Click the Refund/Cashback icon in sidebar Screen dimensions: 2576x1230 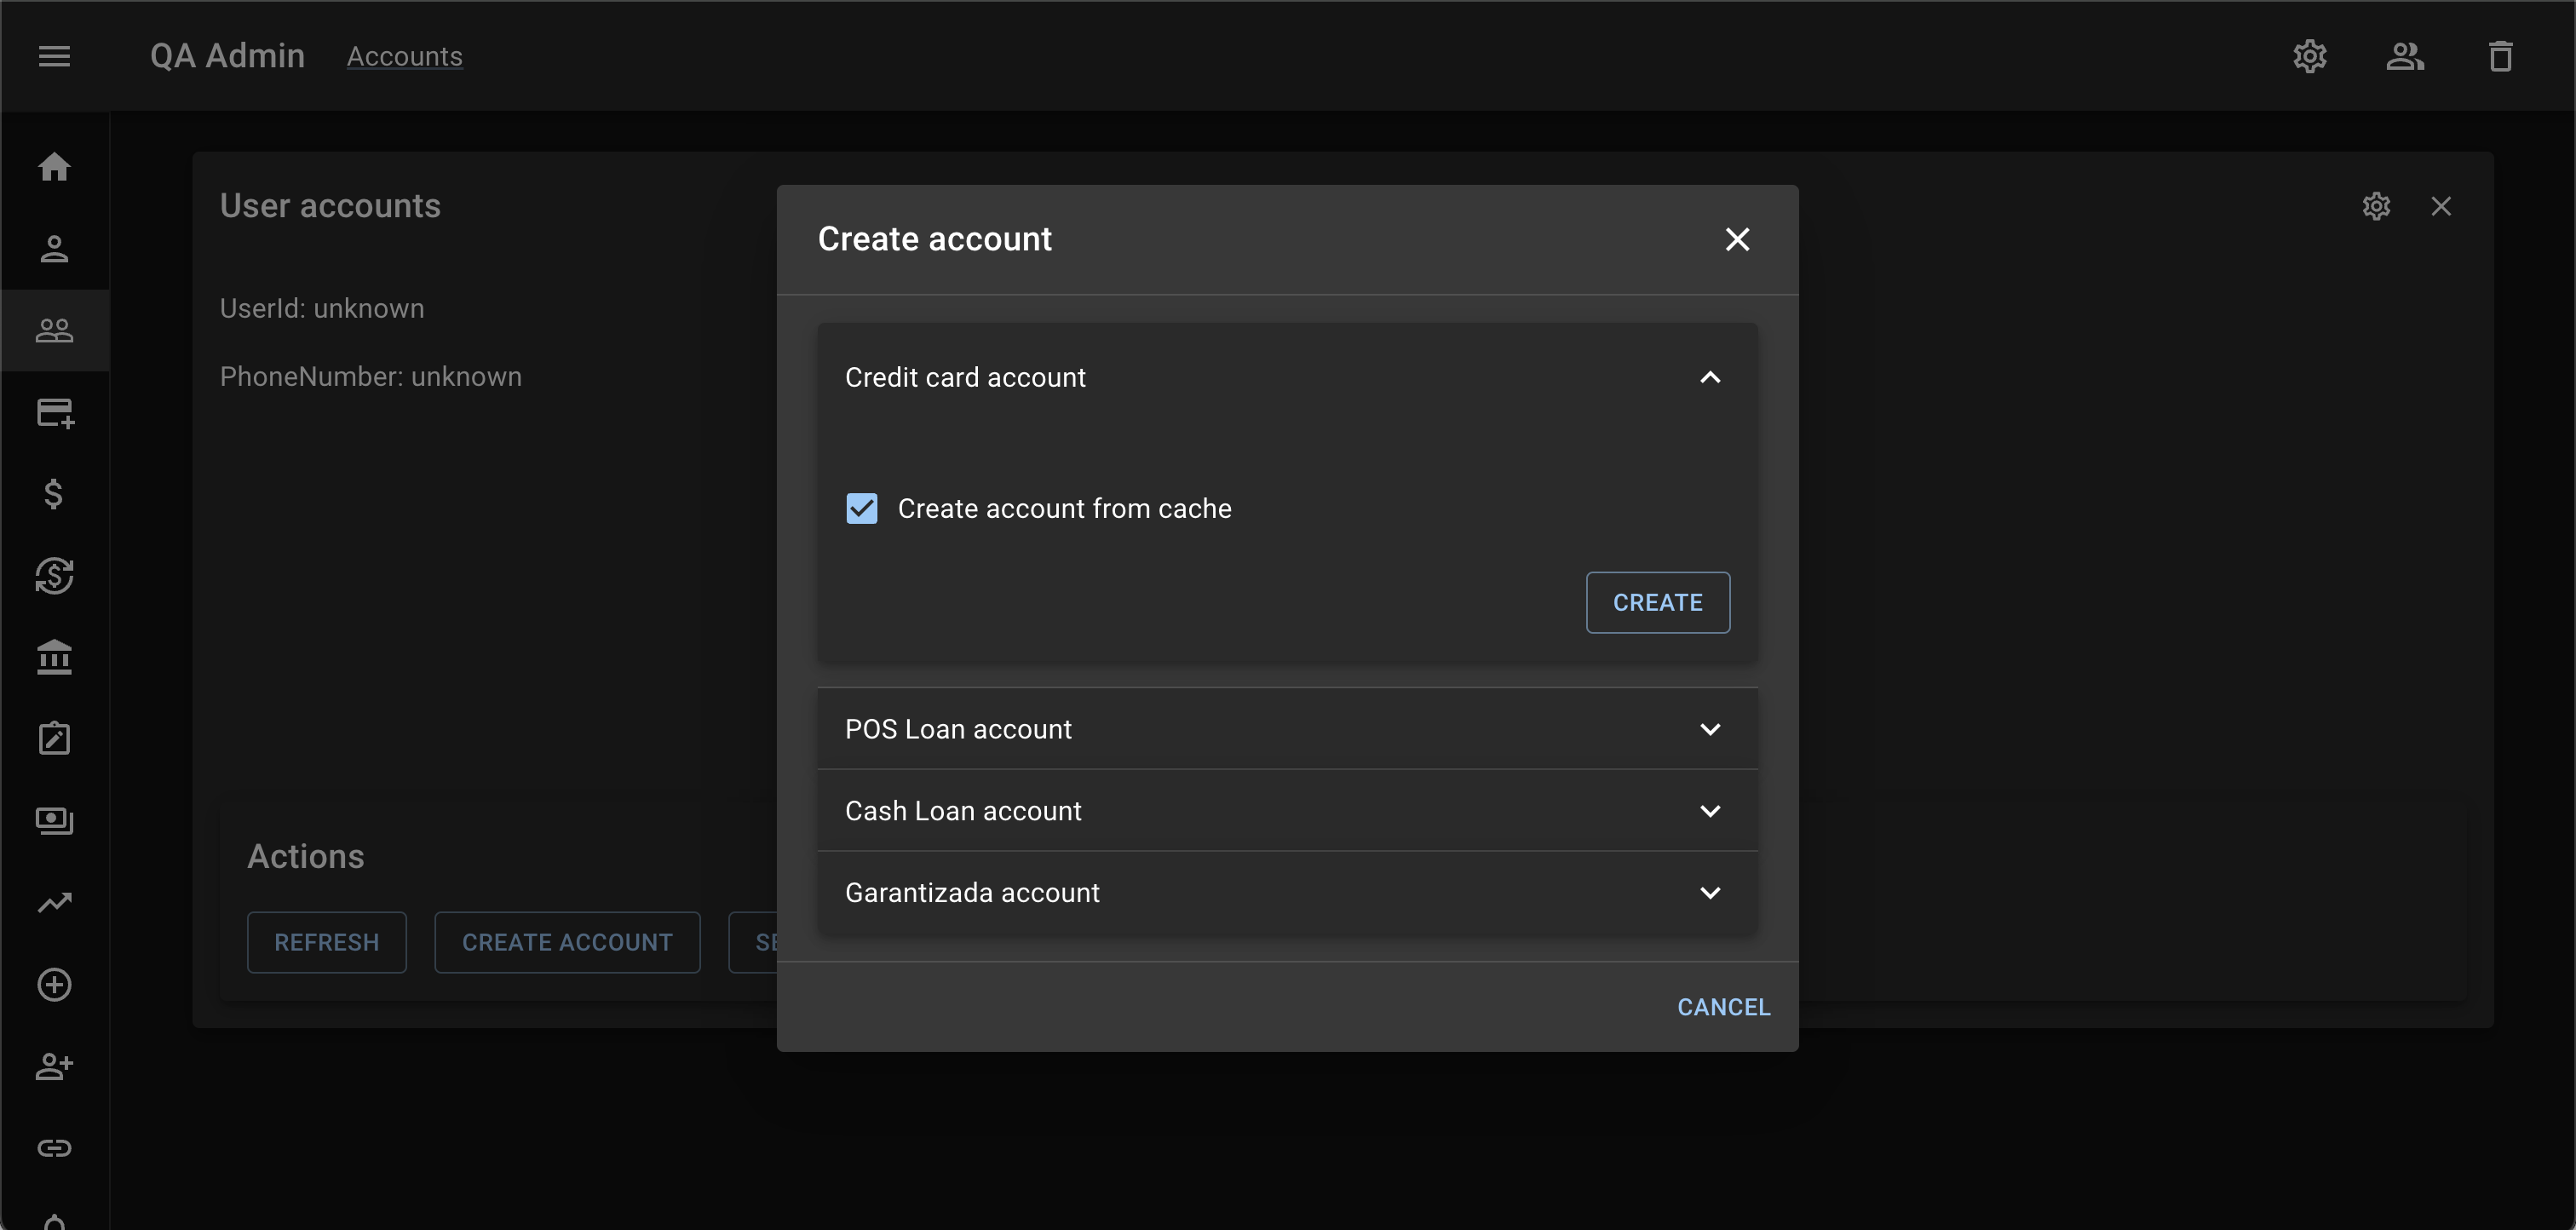[x=56, y=573]
